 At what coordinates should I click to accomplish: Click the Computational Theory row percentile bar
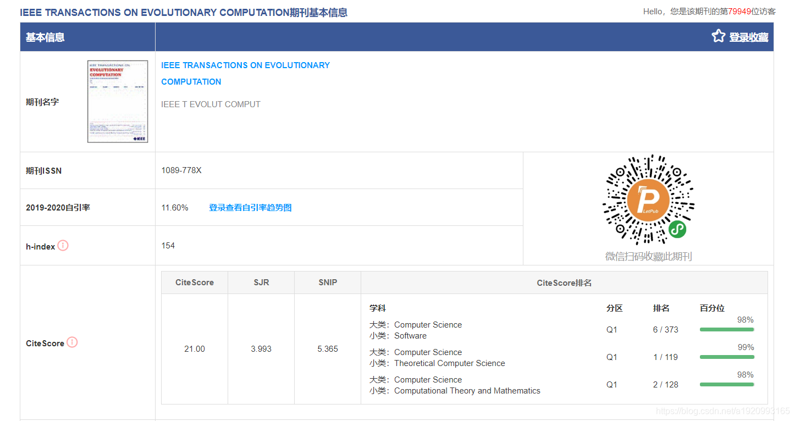(727, 384)
